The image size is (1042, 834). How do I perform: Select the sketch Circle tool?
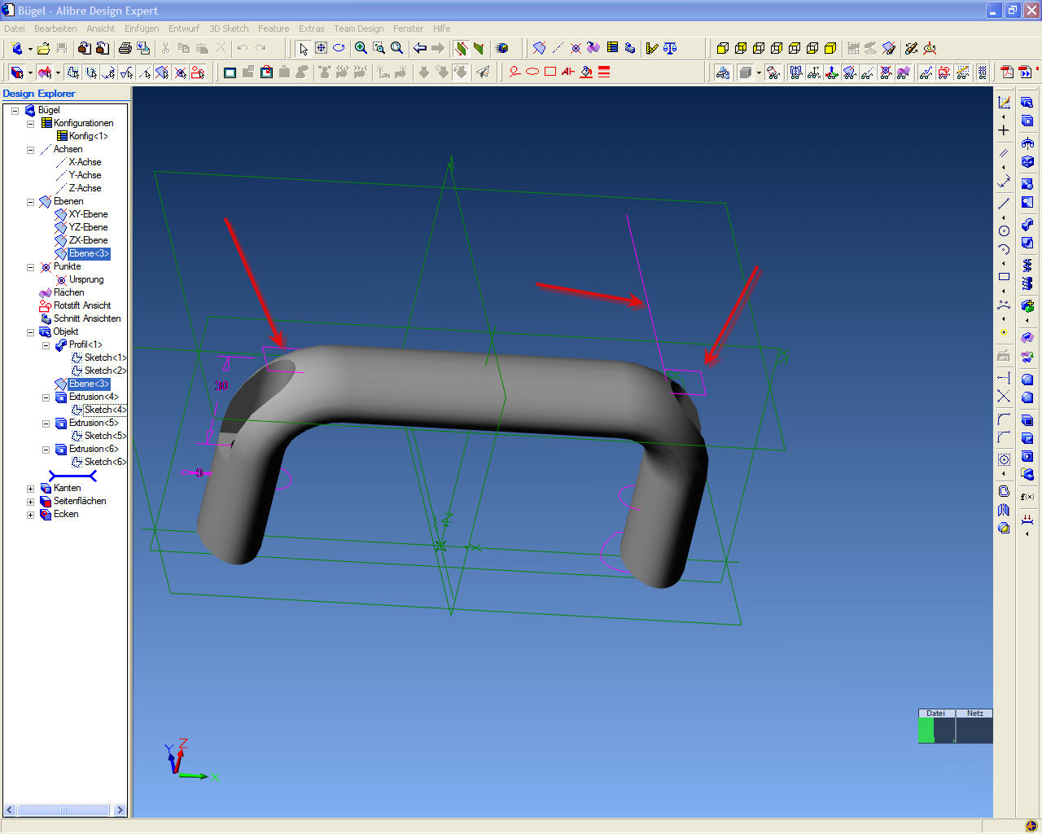[x=1004, y=230]
